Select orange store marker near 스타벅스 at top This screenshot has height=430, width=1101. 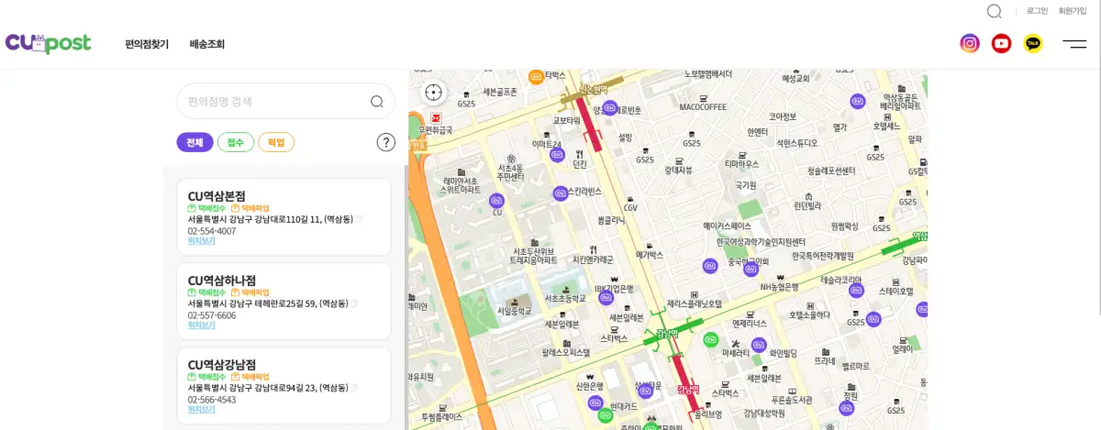tap(536, 76)
